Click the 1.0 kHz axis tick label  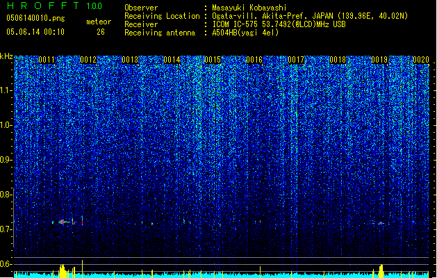pyautogui.click(x=6, y=126)
